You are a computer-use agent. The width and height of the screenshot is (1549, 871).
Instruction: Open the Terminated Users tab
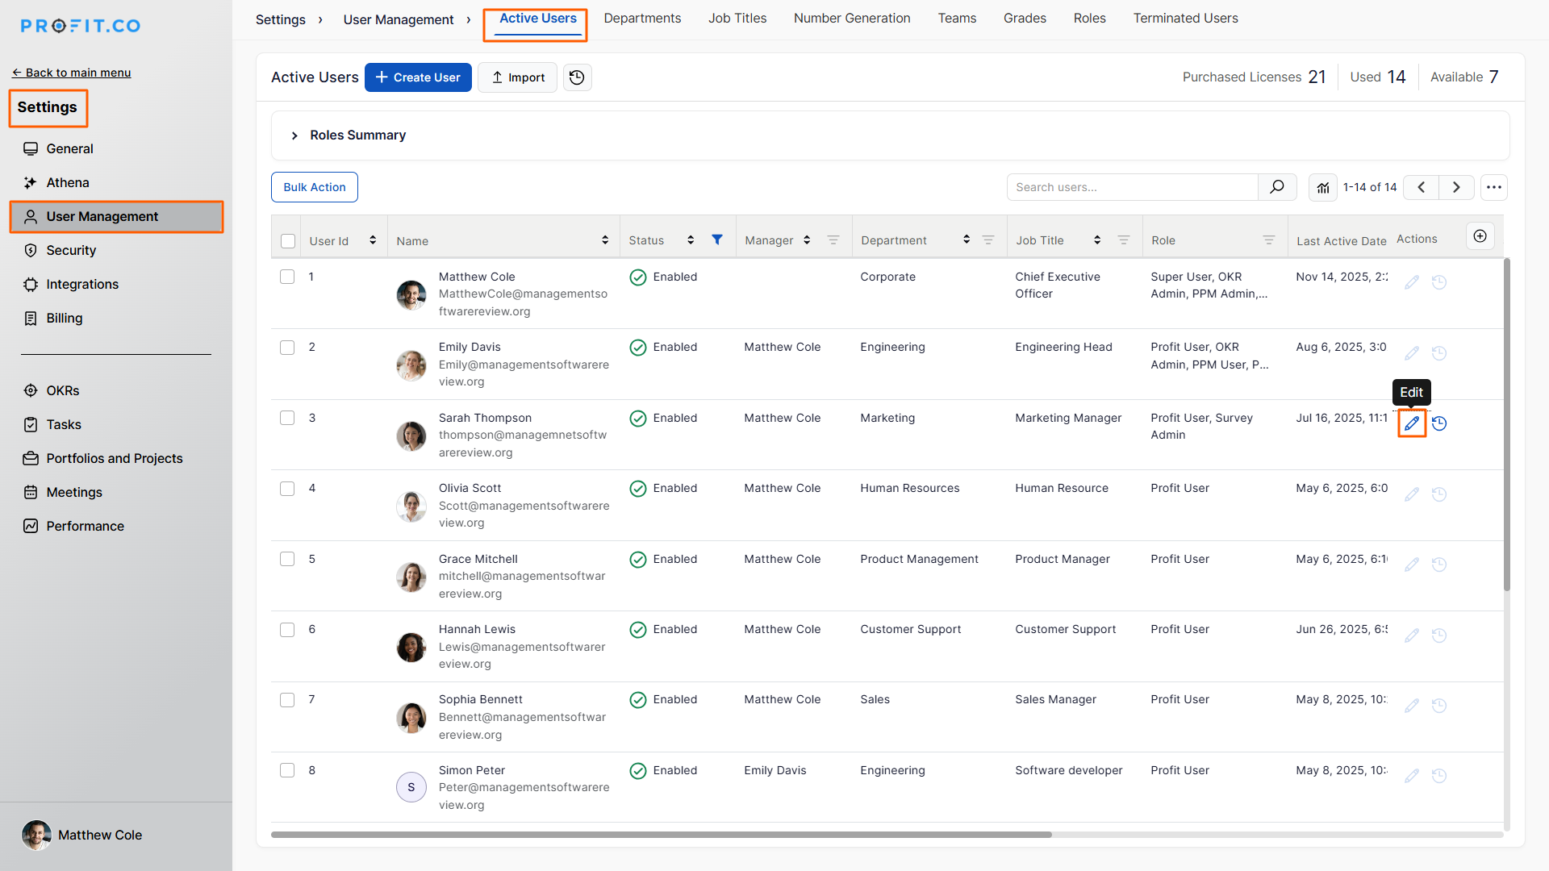point(1185,18)
